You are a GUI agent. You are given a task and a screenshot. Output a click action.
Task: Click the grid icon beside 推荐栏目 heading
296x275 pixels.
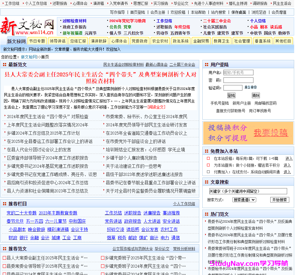click(x=5, y=204)
